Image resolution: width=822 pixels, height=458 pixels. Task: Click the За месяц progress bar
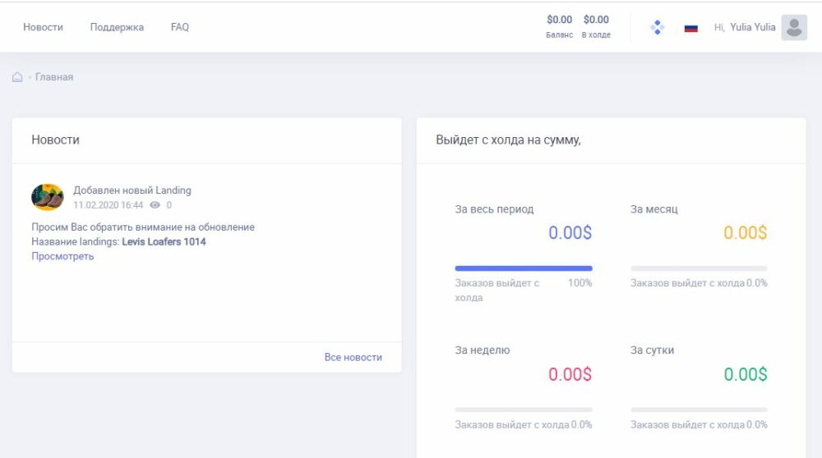point(699,268)
